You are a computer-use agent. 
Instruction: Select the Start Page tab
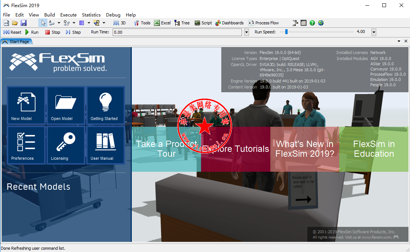coord(17,42)
